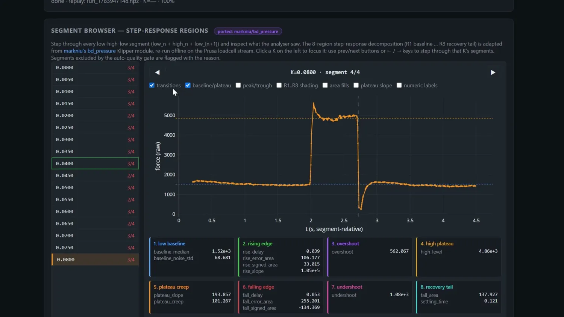Viewport: 564px width, 317px height.
Task: Select the highlighted 0.0400 row
Action: tap(95, 163)
